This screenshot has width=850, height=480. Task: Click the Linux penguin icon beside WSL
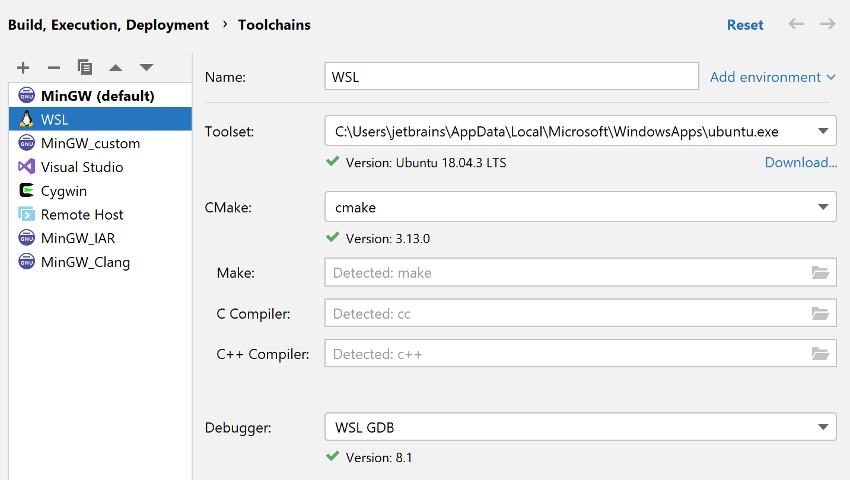tap(26, 119)
